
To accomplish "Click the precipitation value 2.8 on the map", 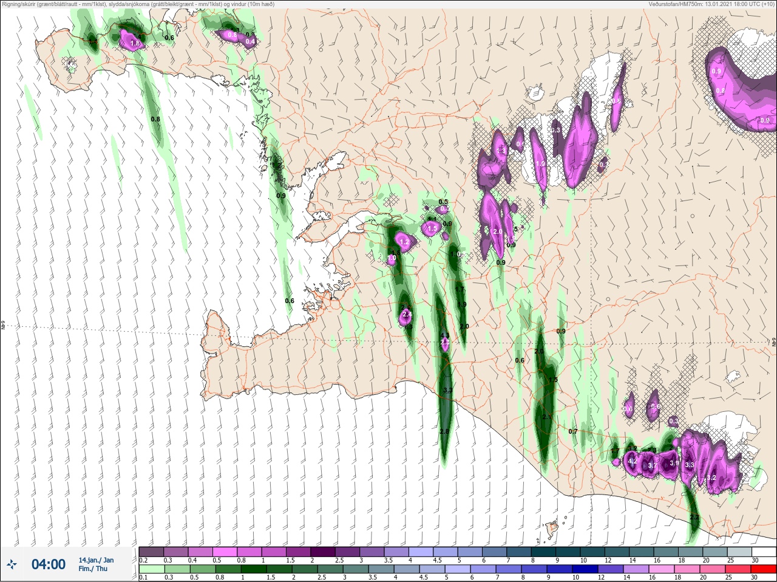I will click(x=444, y=431).
